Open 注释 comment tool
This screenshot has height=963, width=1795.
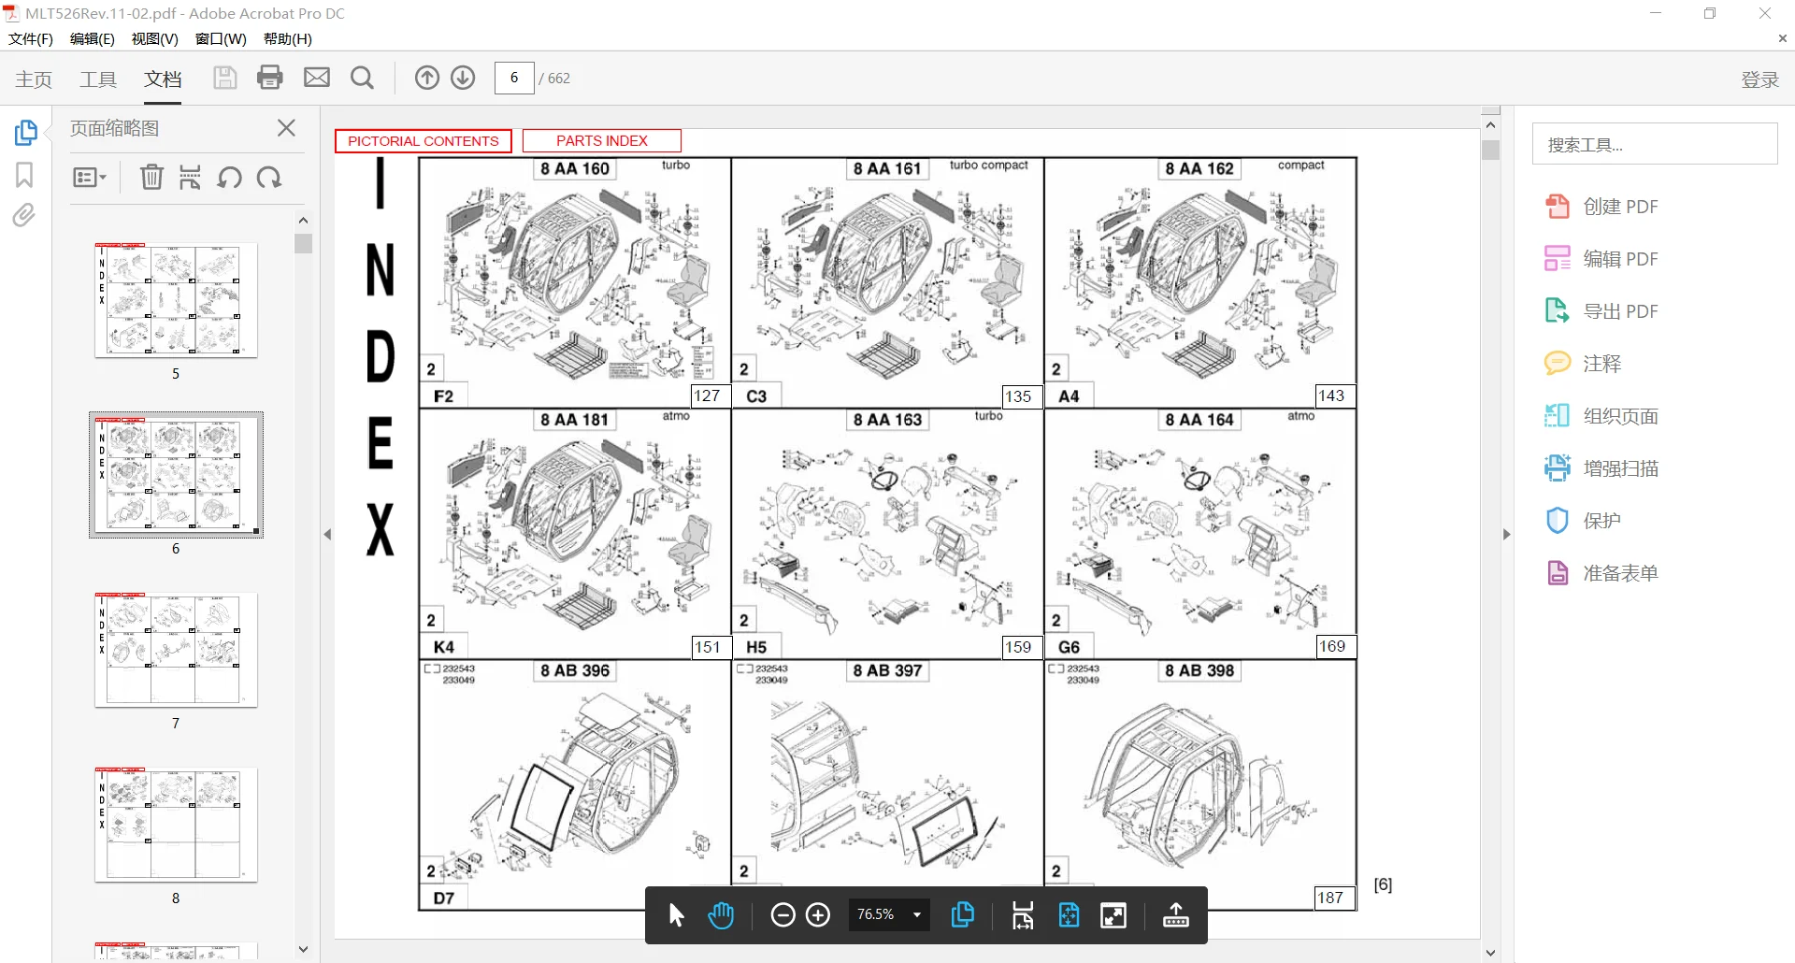[x=1583, y=364]
